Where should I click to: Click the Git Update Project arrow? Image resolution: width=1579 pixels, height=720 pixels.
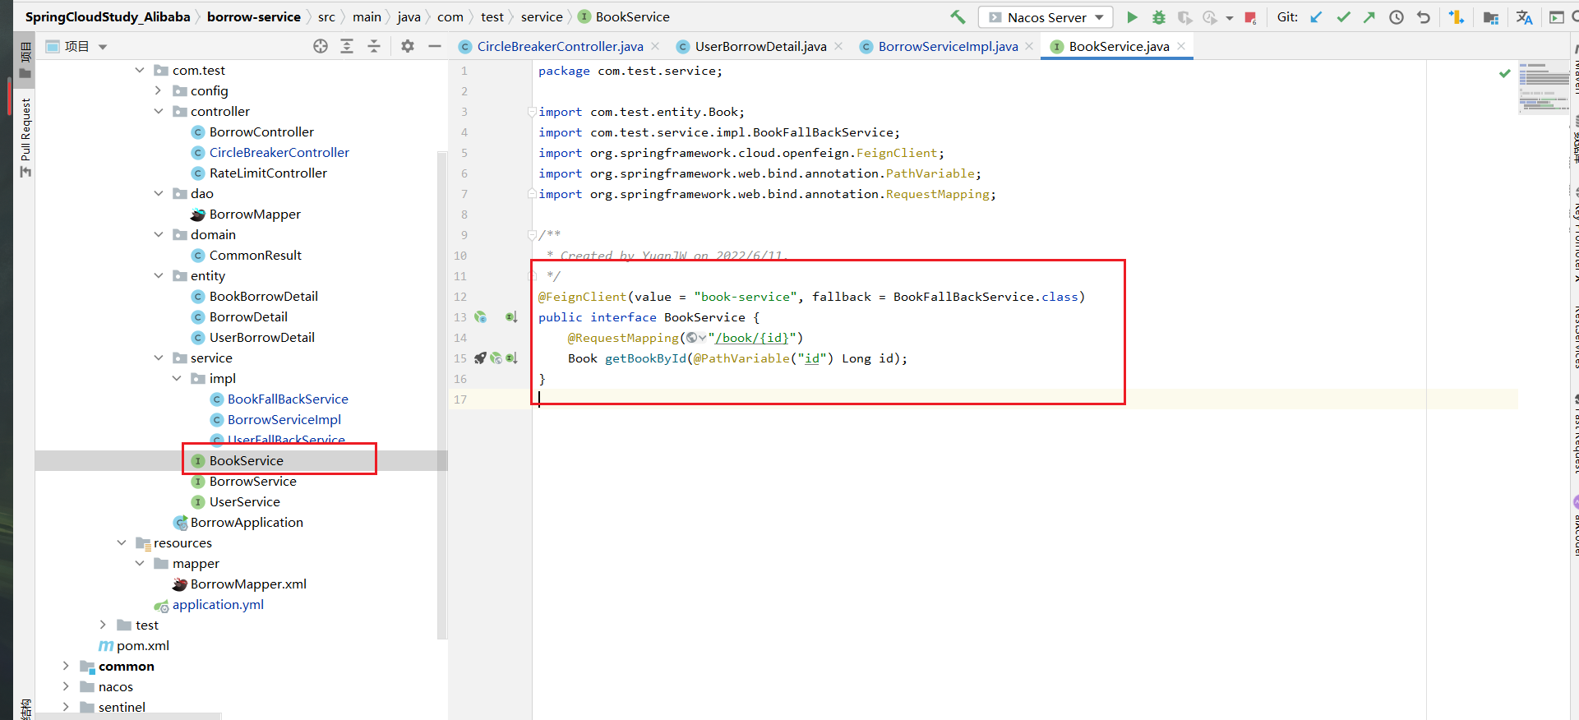(1316, 17)
